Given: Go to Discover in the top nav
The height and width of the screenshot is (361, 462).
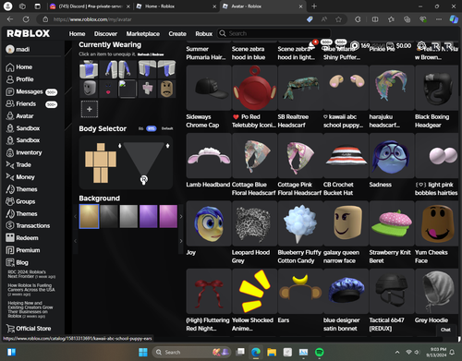Looking at the screenshot, I should 105,34.
